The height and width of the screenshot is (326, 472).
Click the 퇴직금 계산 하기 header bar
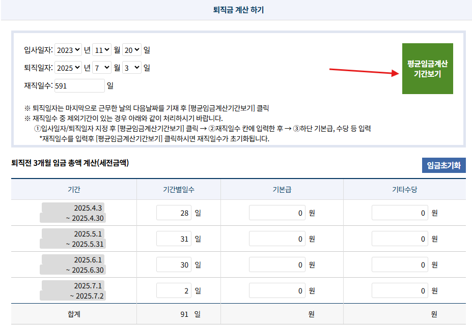point(236,10)
